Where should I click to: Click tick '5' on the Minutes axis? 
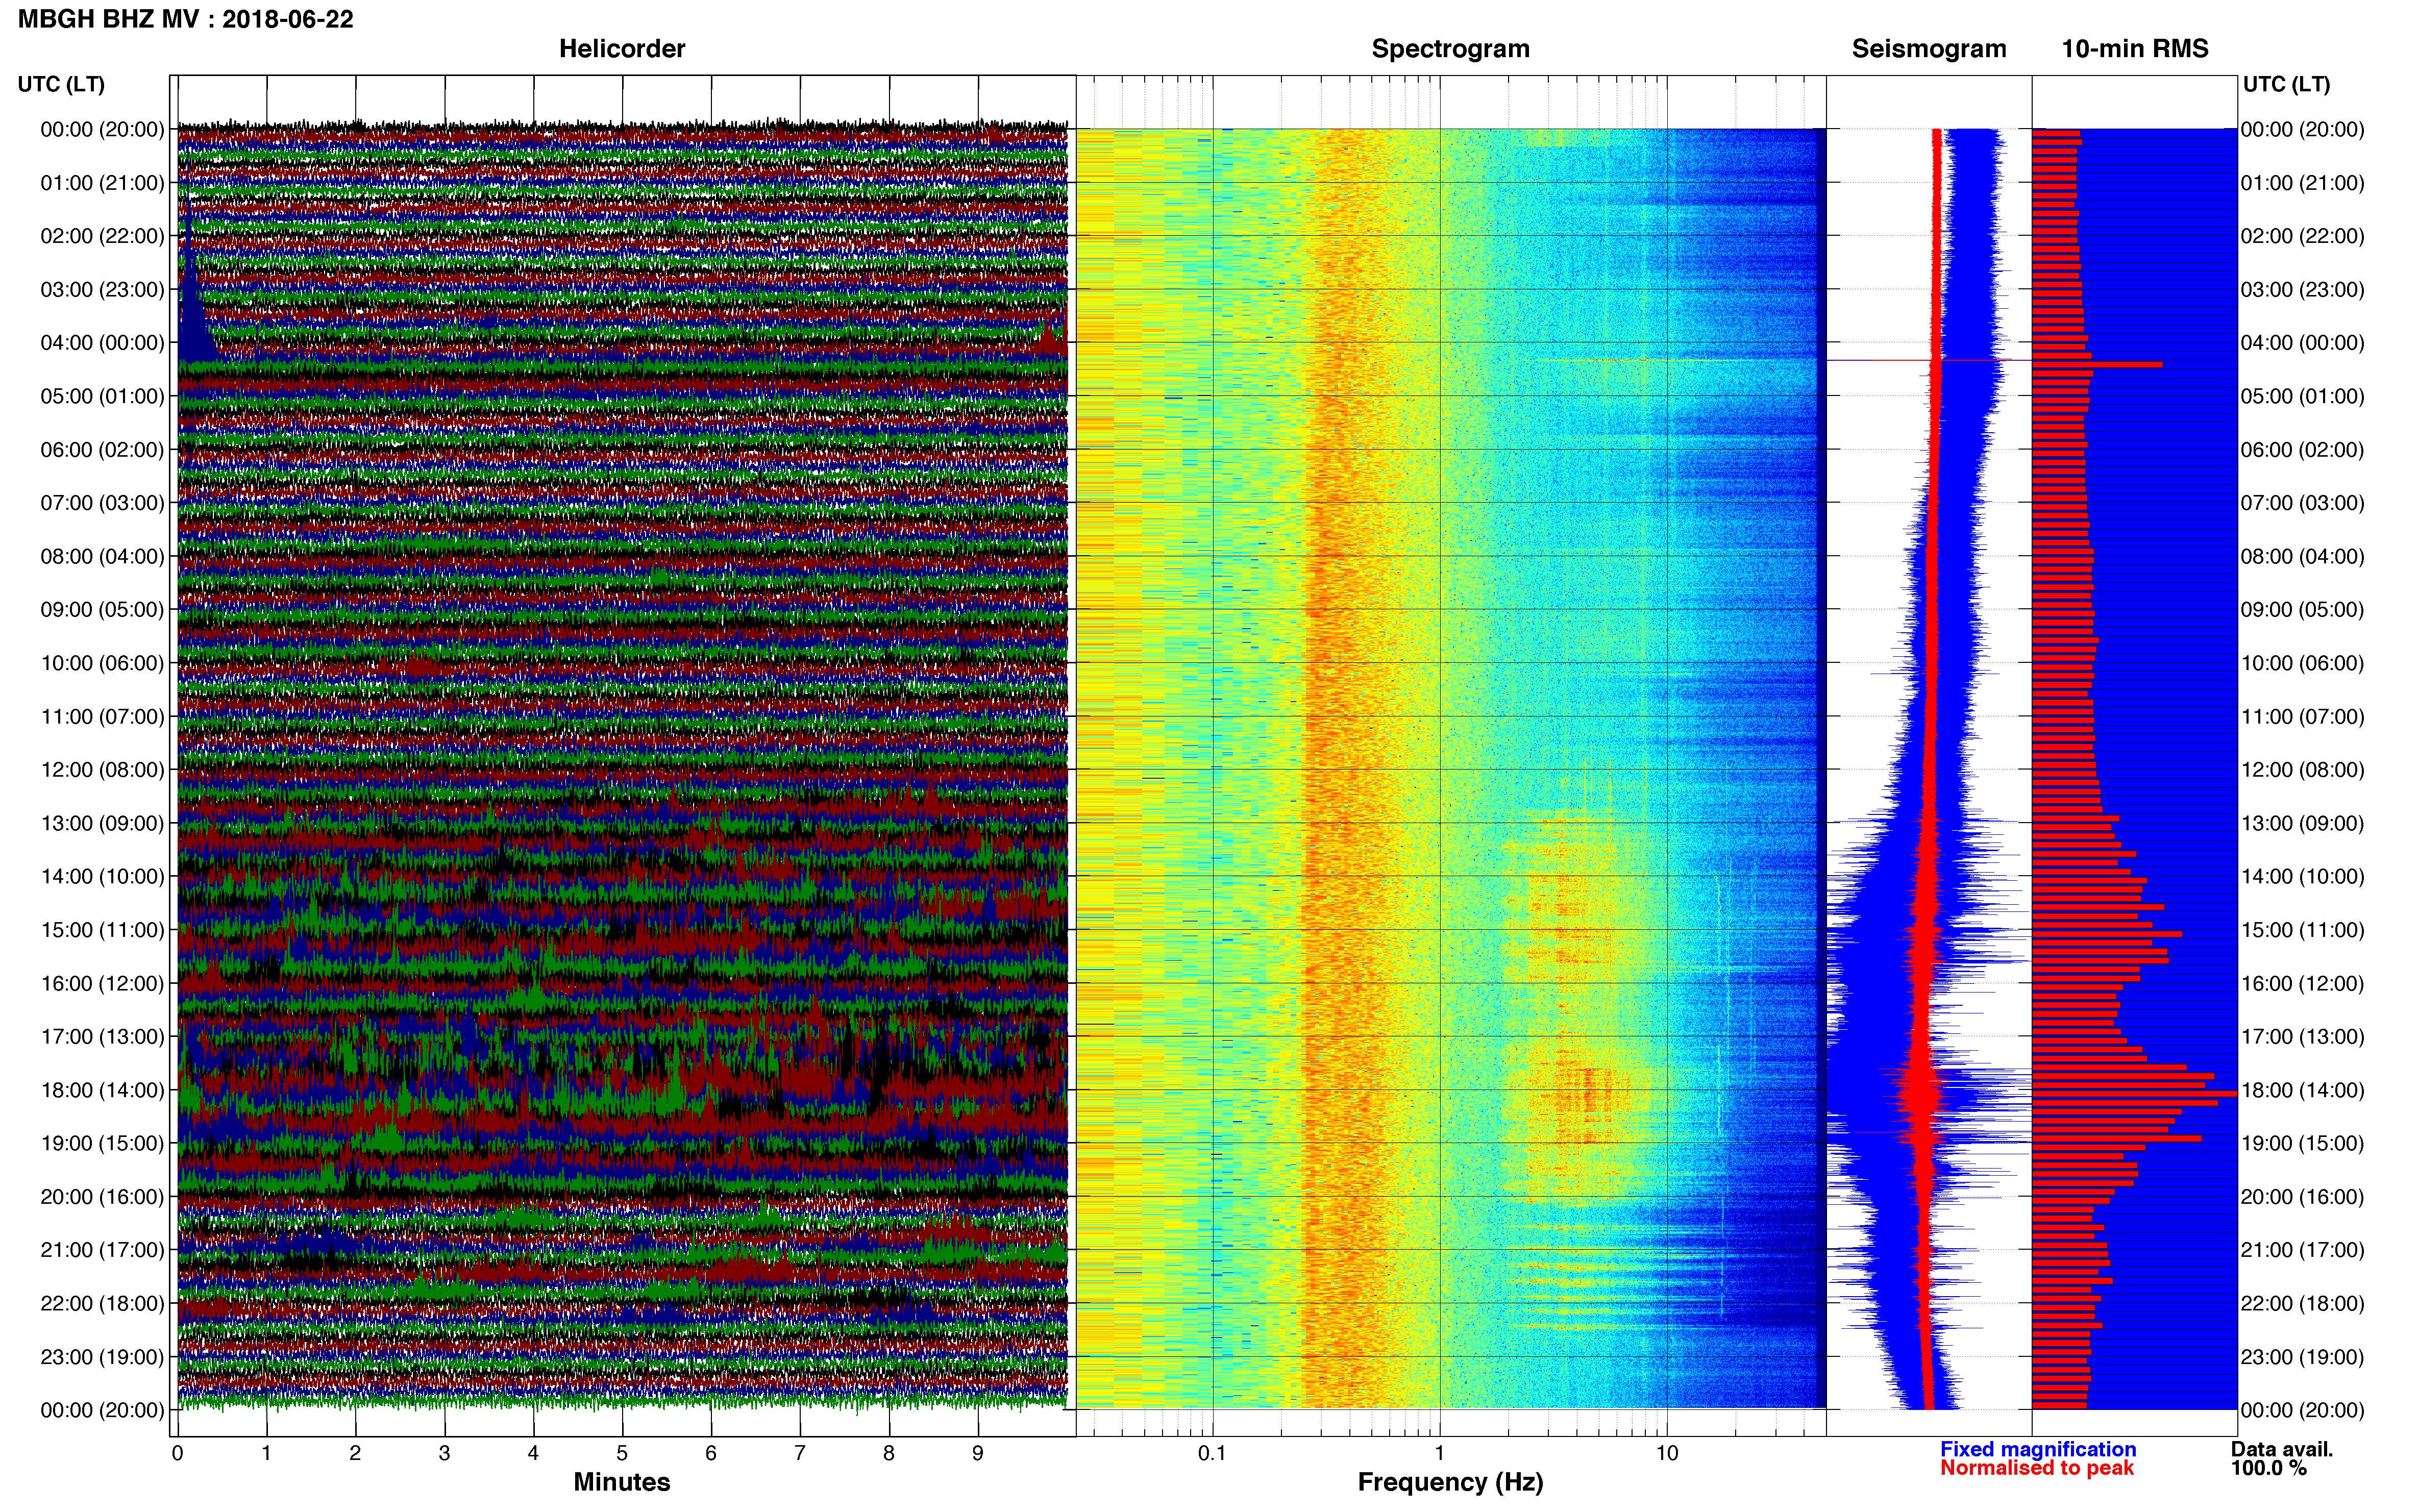622,1454
